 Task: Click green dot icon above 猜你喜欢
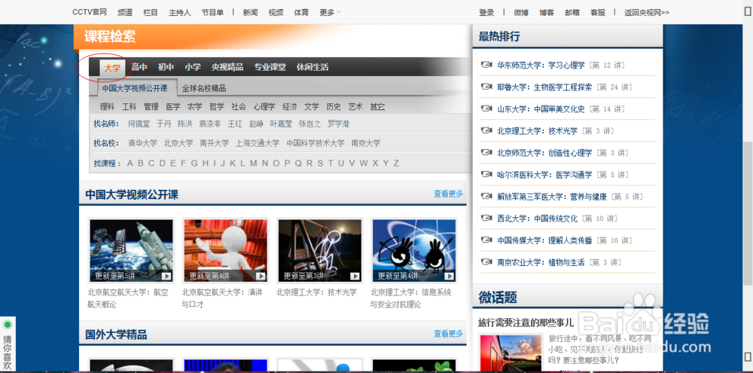coord(8,325)
